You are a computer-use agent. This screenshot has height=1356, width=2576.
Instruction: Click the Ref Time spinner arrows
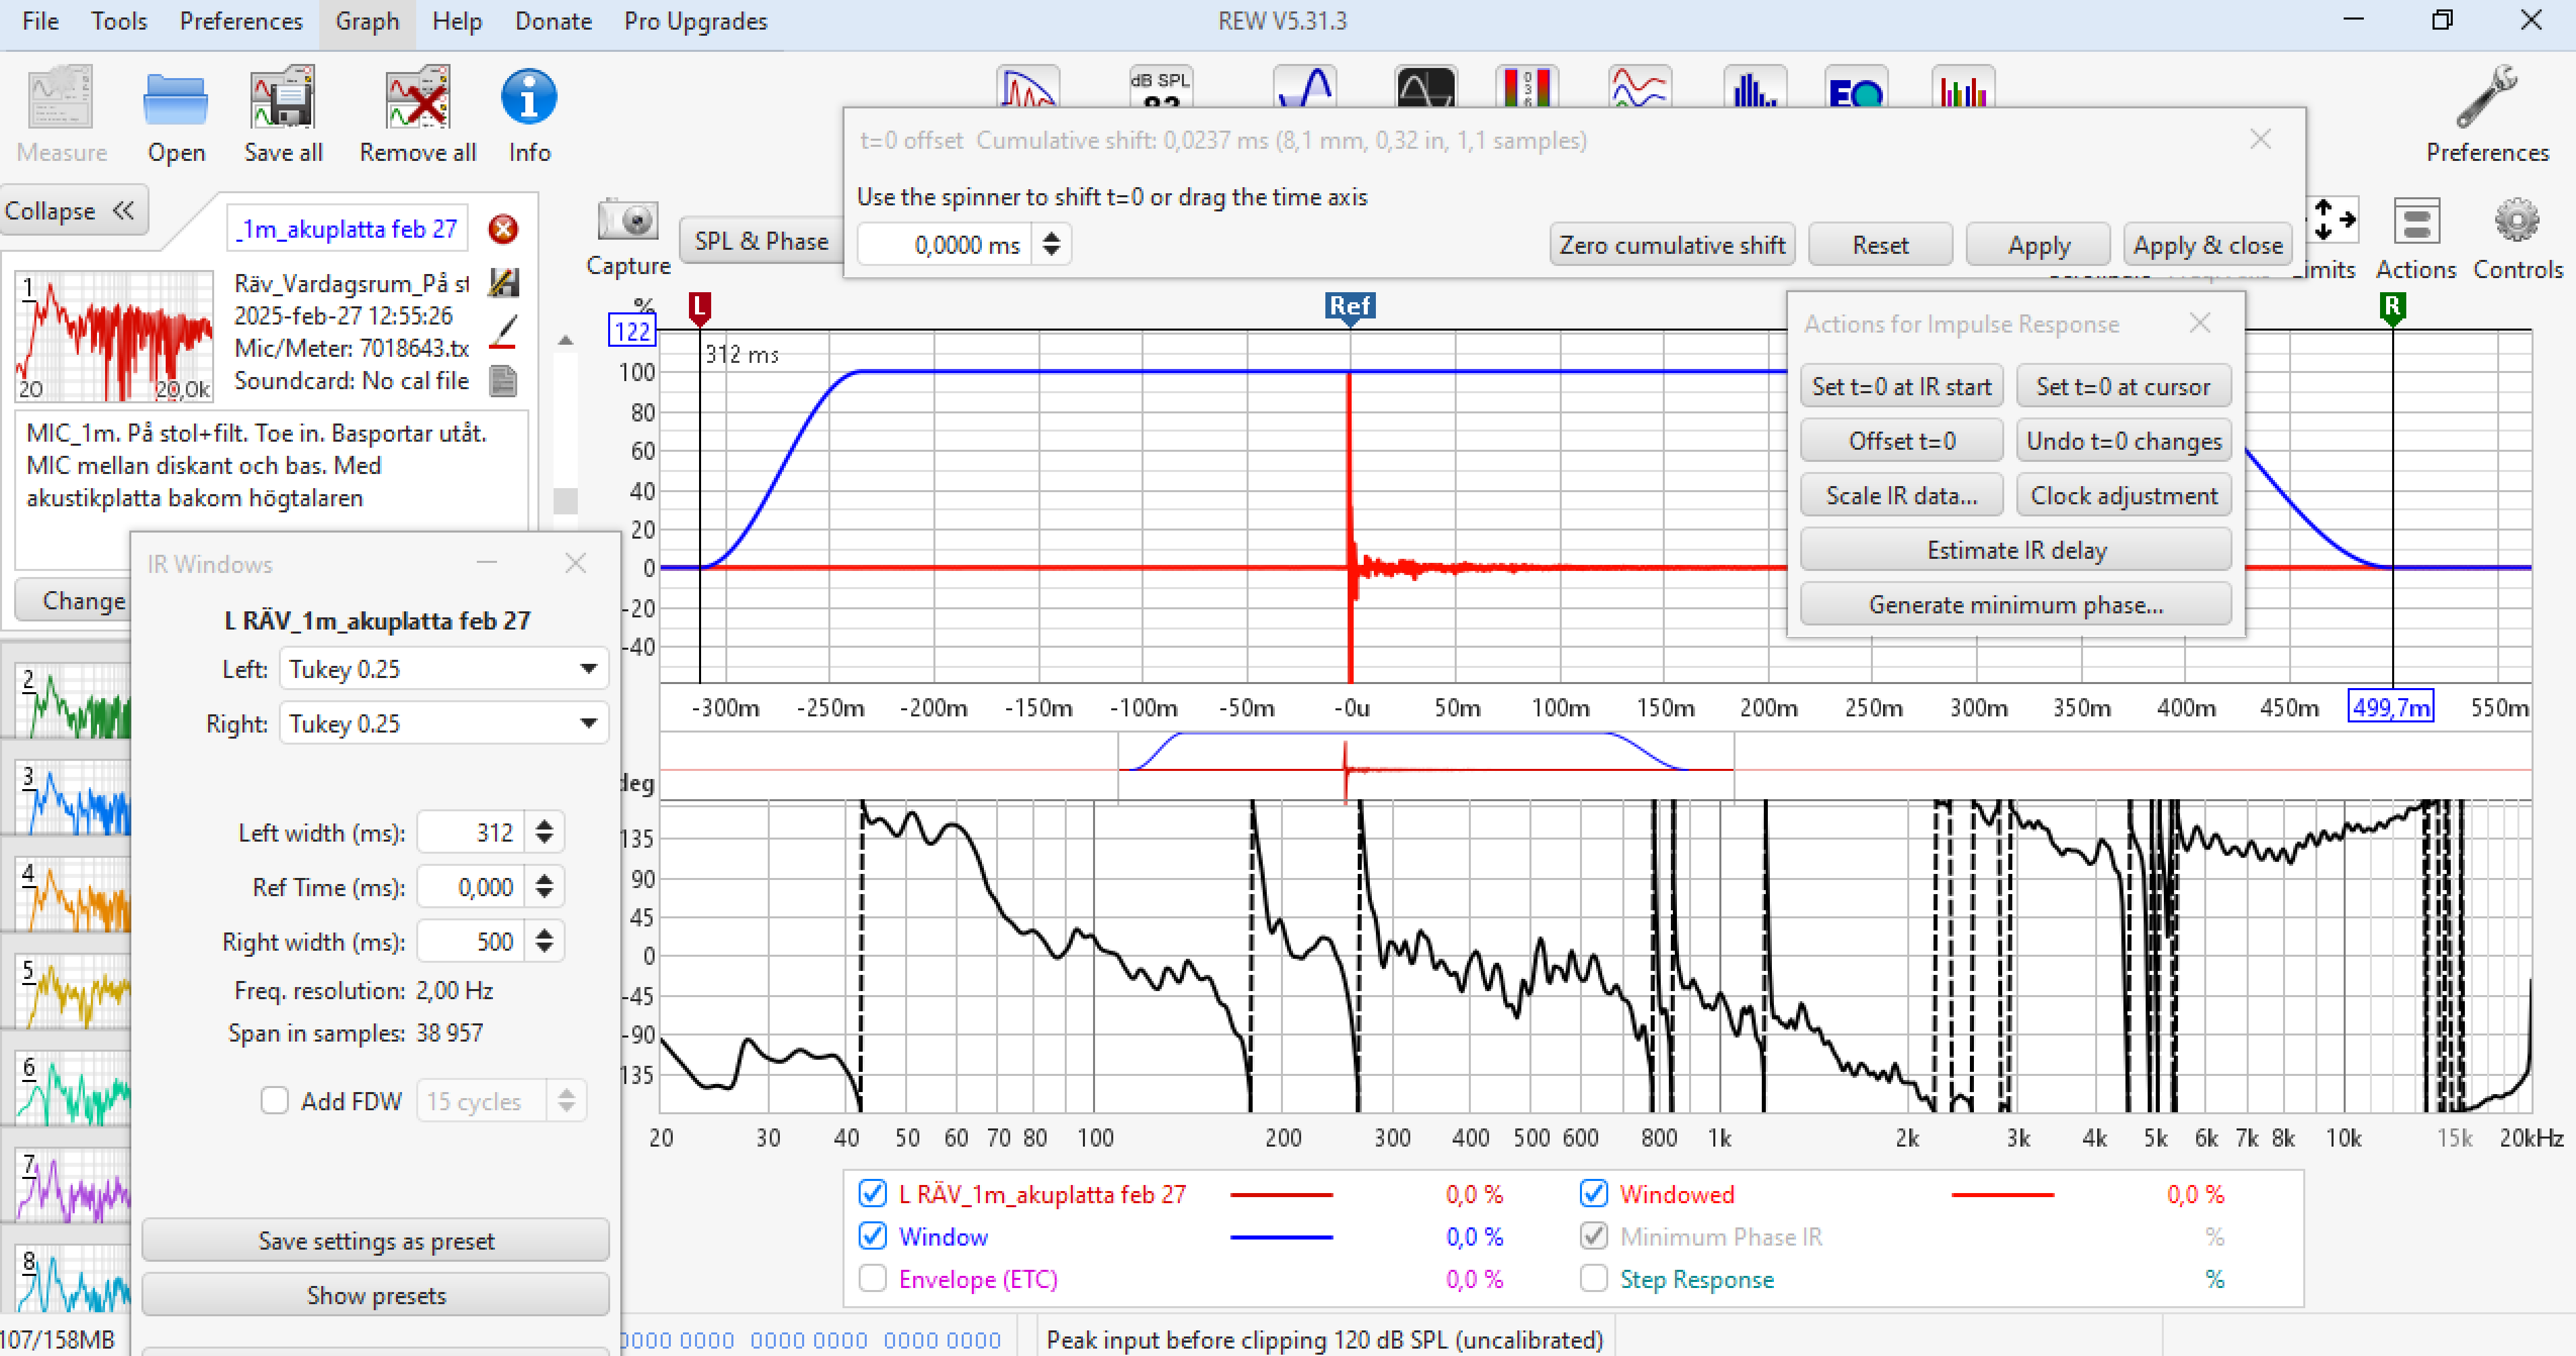tap(544, 886)
